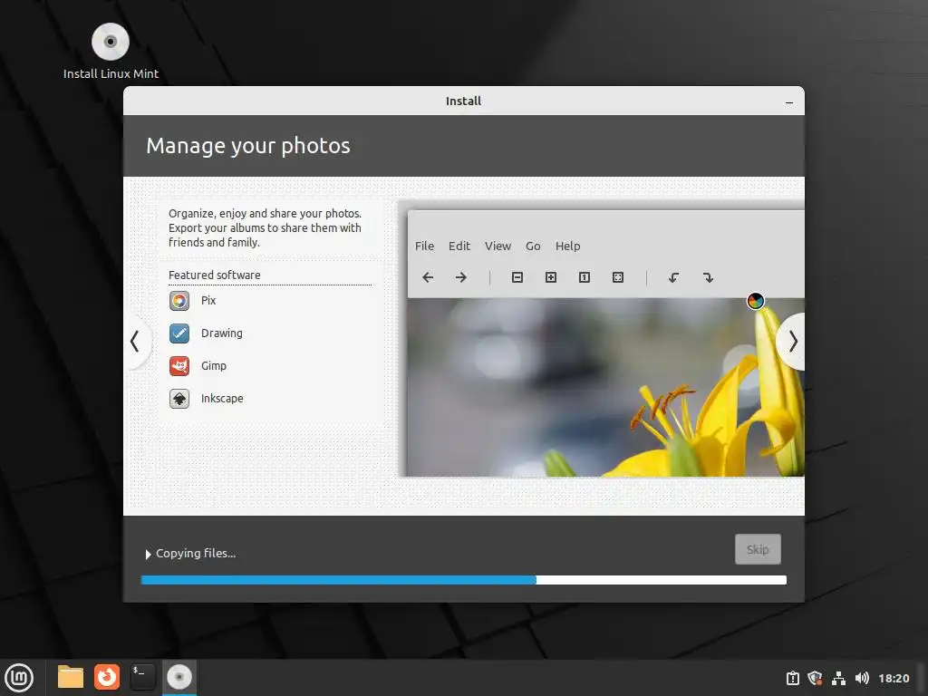Open the Files folder from the panel

click(71, 677)
